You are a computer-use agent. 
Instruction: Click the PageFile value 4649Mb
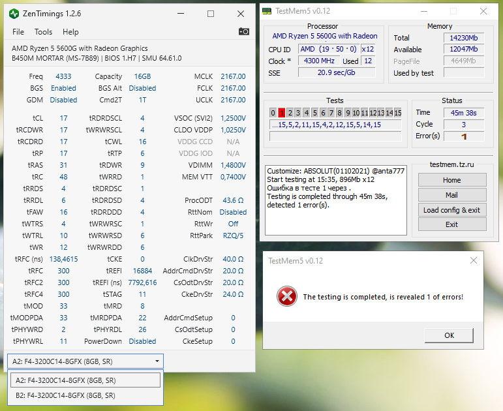point(464,61)
